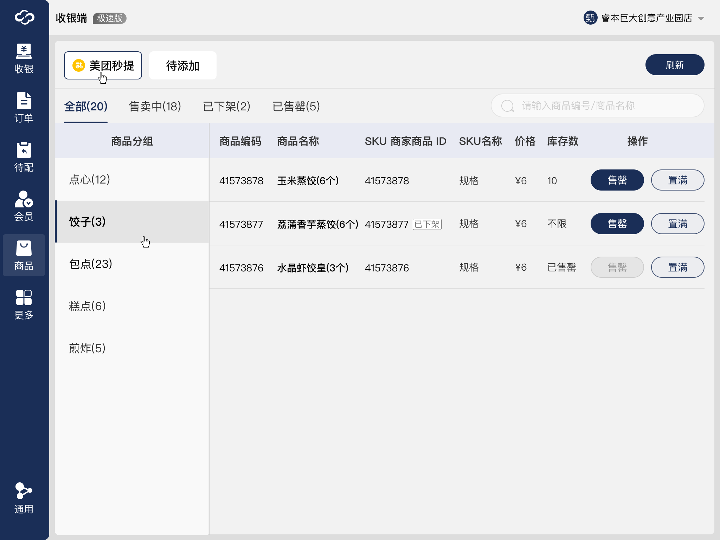The width and height of the screenshot is (720, 540).
Task: Click the cloud logo at top left
Action: (x=24, y=17)
